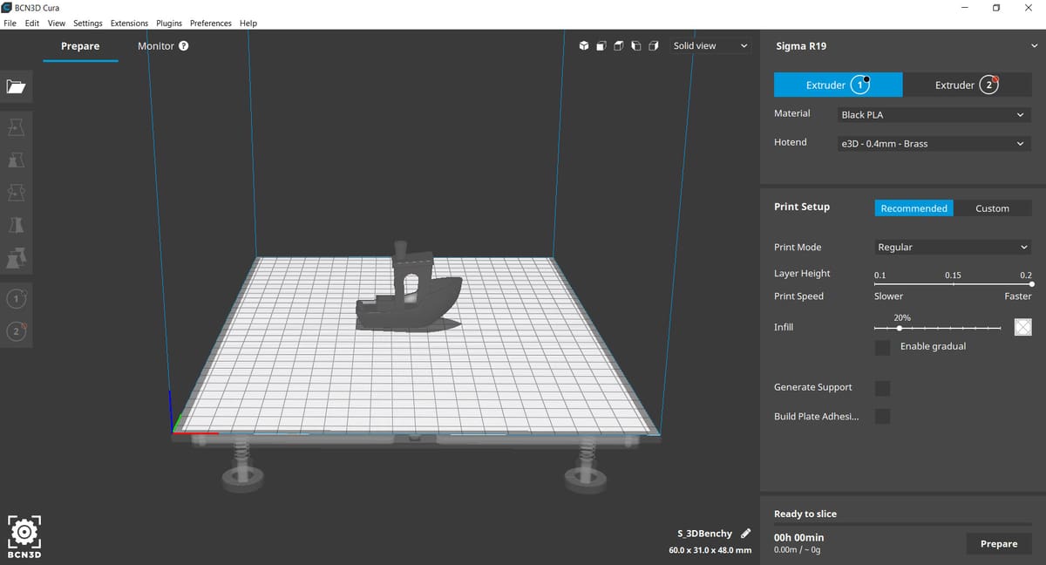Open the Edit menu
1046x565 pixels.
[32, 24]
